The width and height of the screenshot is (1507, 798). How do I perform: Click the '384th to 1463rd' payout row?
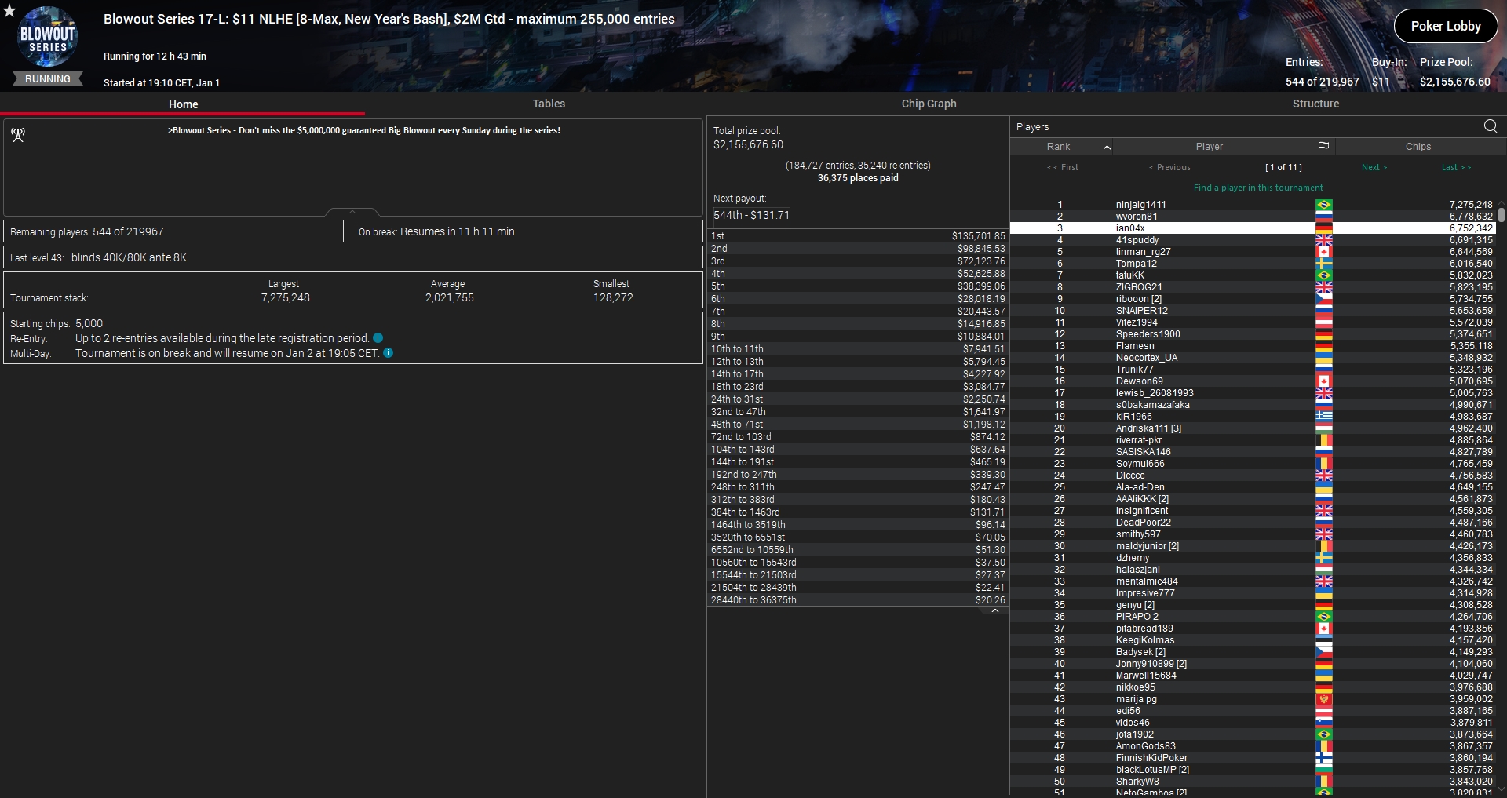858,512
